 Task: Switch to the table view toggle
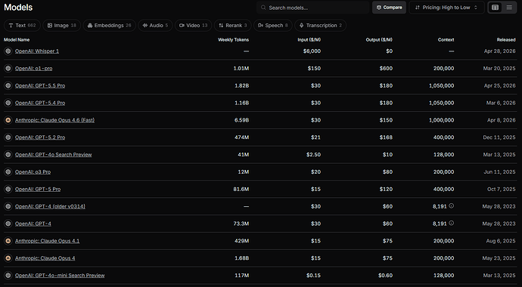pyautogui.click(x=496, y=8)
